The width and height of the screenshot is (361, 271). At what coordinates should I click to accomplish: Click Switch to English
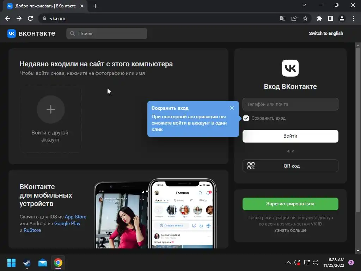coord(326,34)
